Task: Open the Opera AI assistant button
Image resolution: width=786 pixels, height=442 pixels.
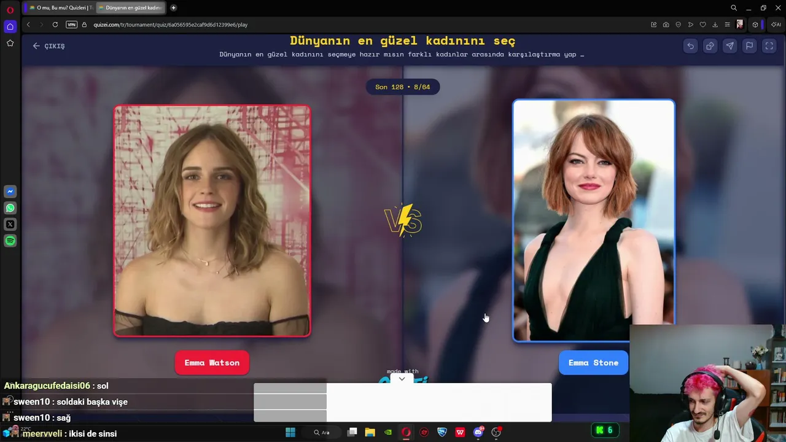Action: [x=776, y=25]
